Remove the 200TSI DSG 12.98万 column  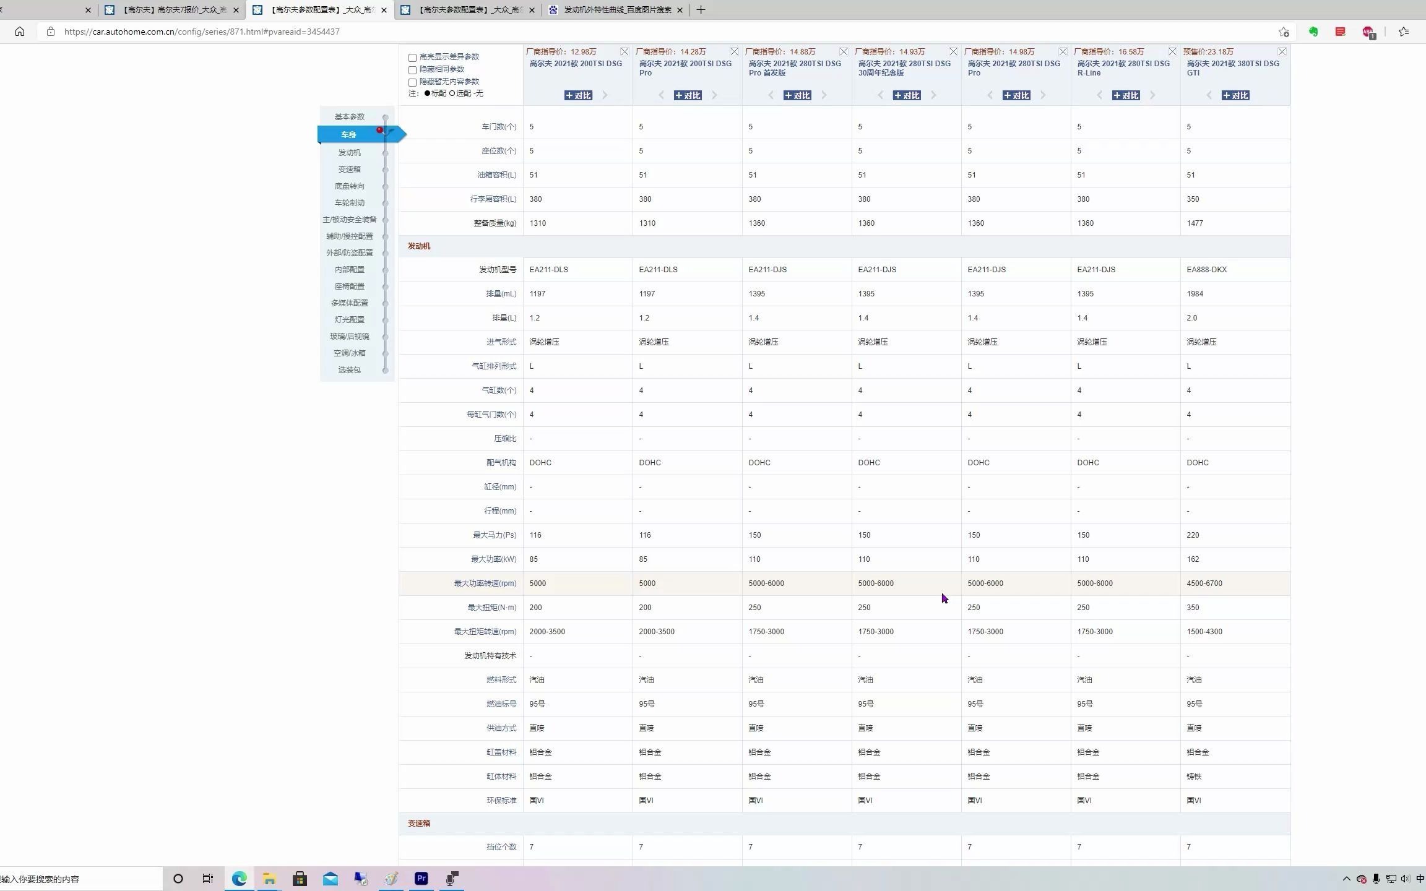tap(624, 52)
